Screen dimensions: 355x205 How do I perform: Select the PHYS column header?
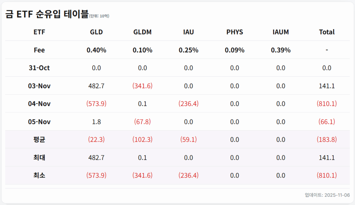pyautogui.click(x=235, y=32)
